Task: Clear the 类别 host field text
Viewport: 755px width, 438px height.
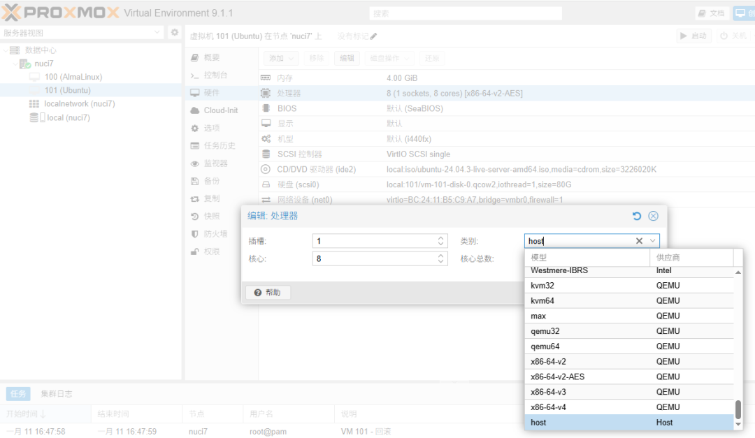Action: tap(639, 241)
